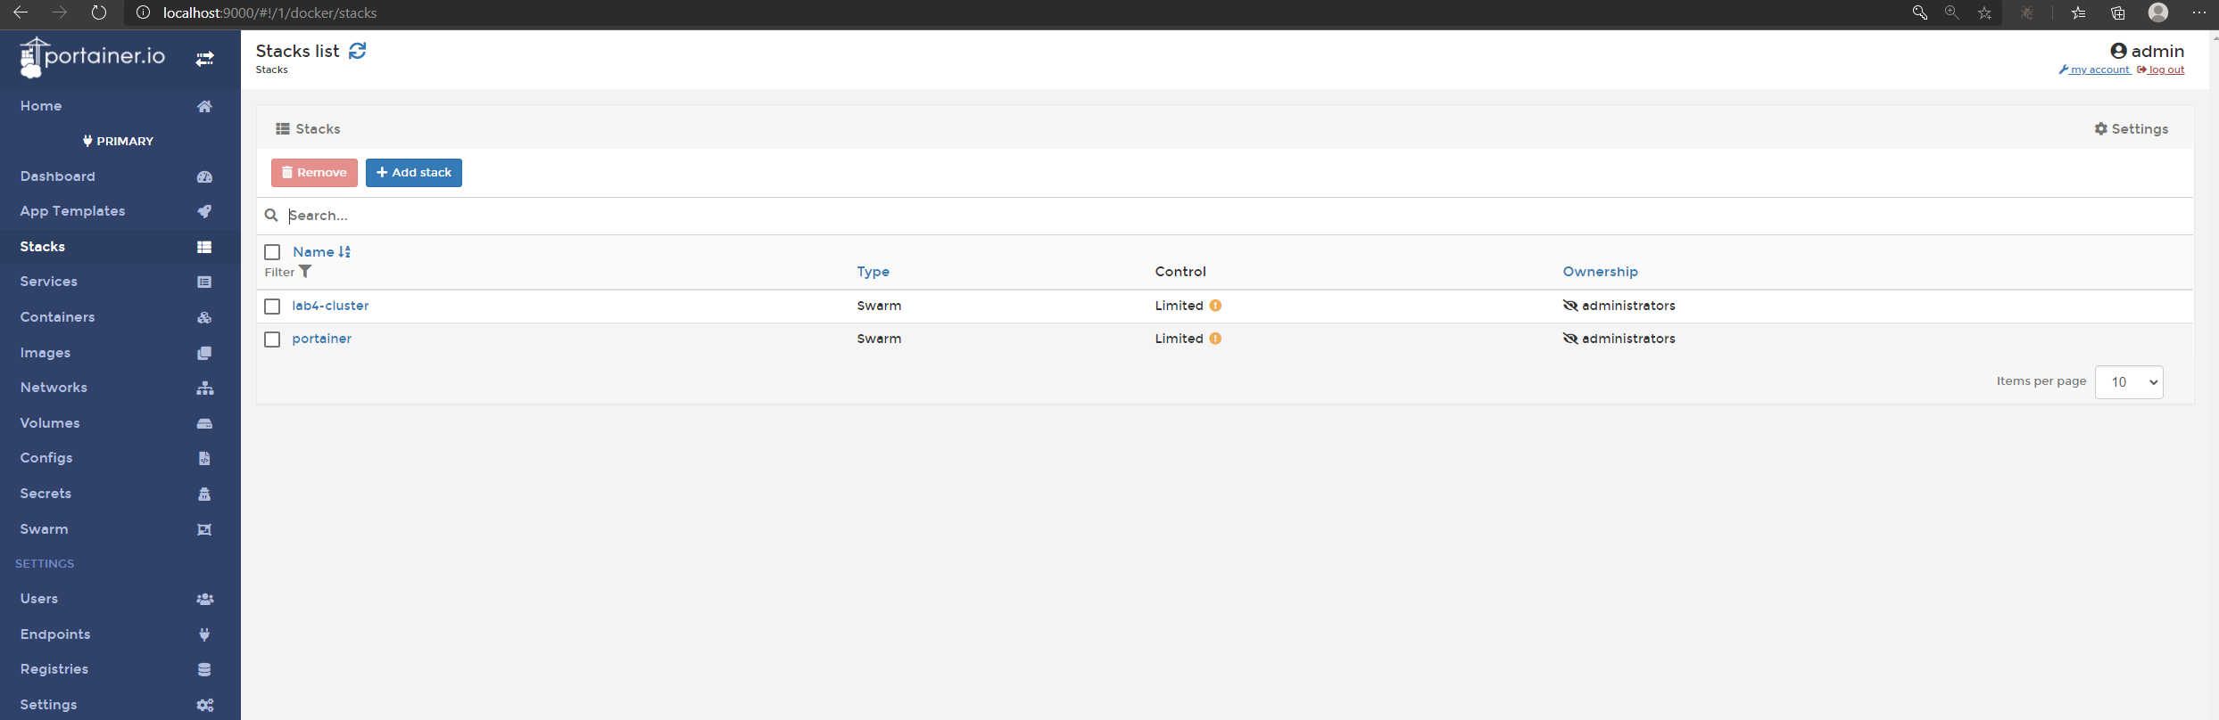Viewport: 2219px width, 720px height.
Task: Click the Containers cubes icon
Action: [204, 317]
